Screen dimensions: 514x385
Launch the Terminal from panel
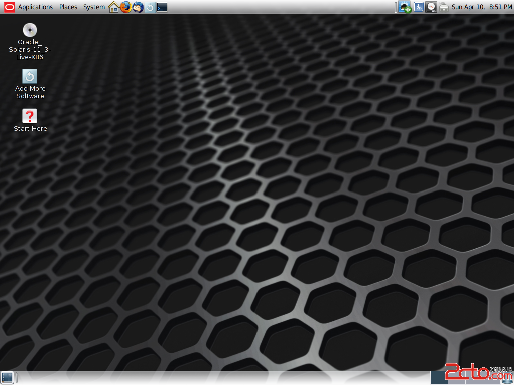(162, 7)
